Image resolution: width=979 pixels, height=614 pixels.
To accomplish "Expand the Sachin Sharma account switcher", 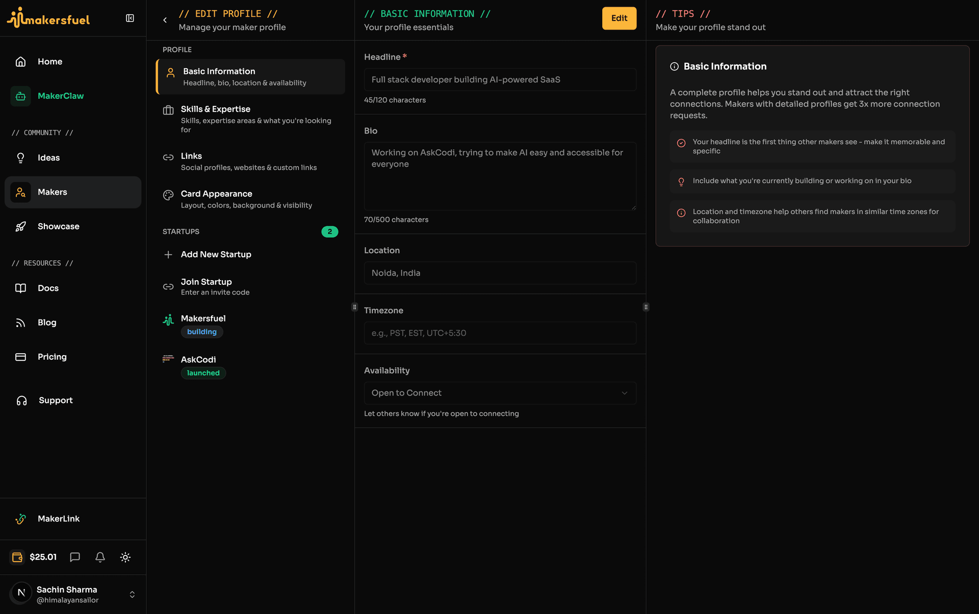I will pyautogui.click(x=132, y=595).
